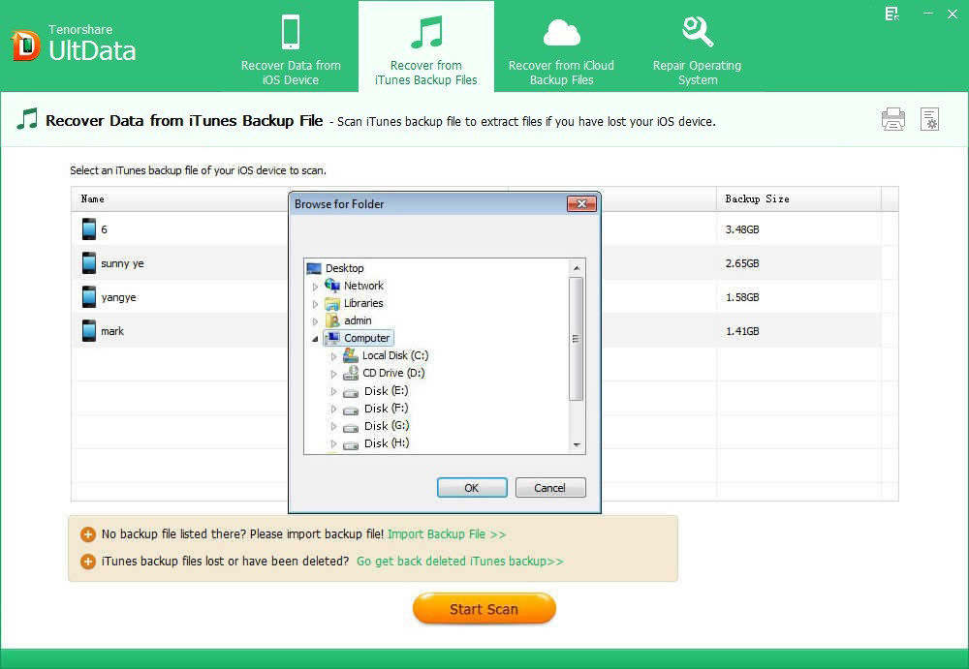The width and height of the screenshot is (969, 669).
Task: Minimize the UltData window
Action: 928,13
